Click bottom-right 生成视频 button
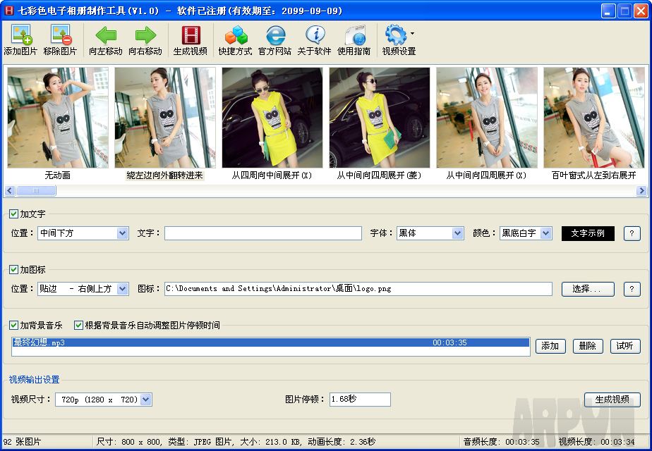652x451 pixels. 612,400
